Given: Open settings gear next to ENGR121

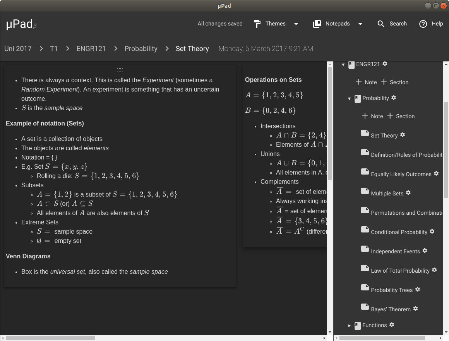Looking at the screenshot, I should point(385,64).
